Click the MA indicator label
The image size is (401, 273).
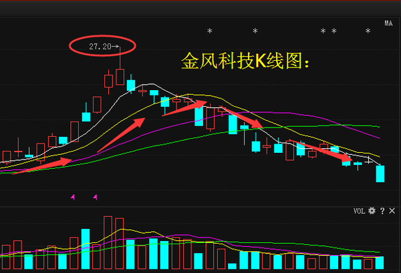tap(388, 23)
